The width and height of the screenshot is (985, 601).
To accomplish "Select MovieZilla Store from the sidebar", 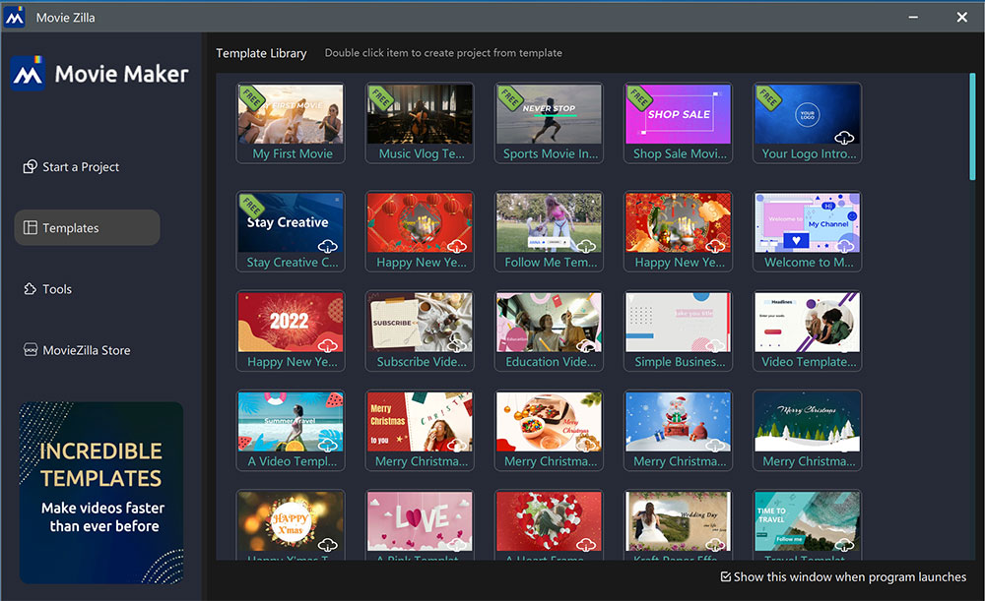I will (x=86, y=349).
